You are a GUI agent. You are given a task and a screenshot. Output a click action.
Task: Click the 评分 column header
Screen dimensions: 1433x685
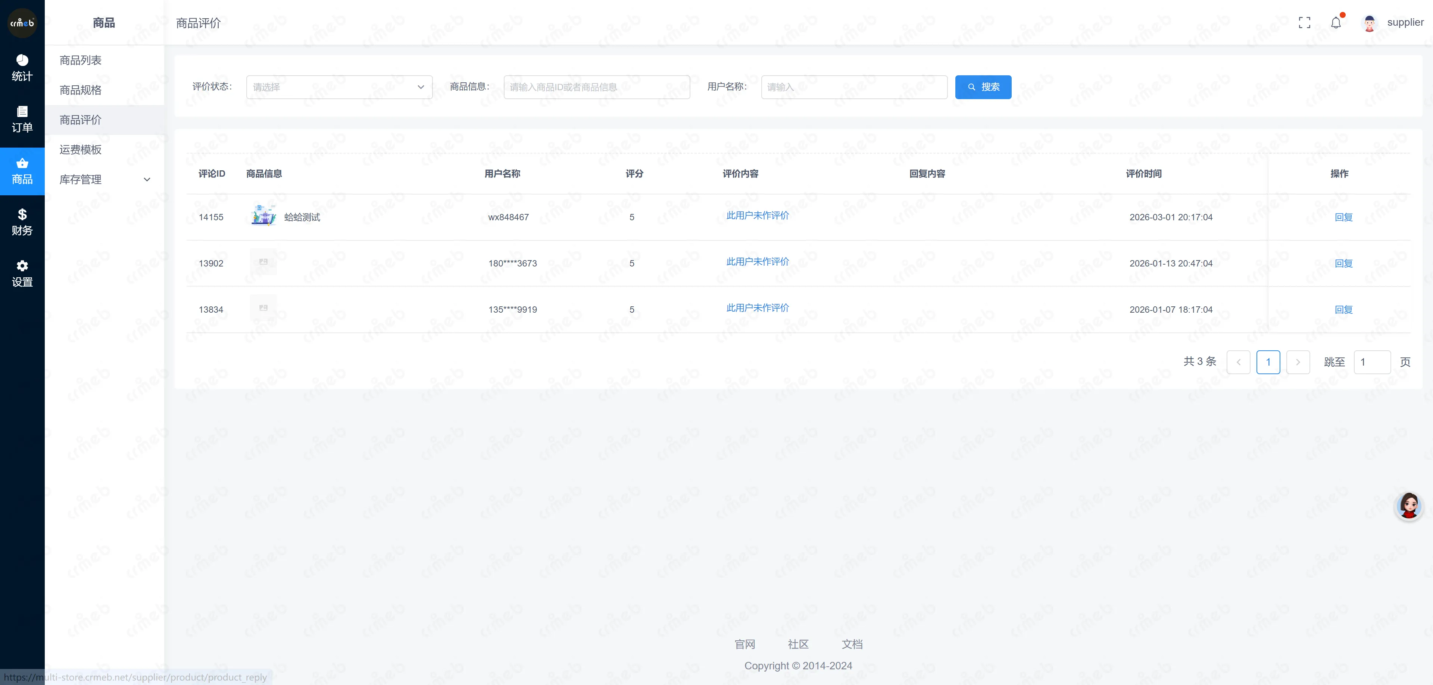coord(634,174)
